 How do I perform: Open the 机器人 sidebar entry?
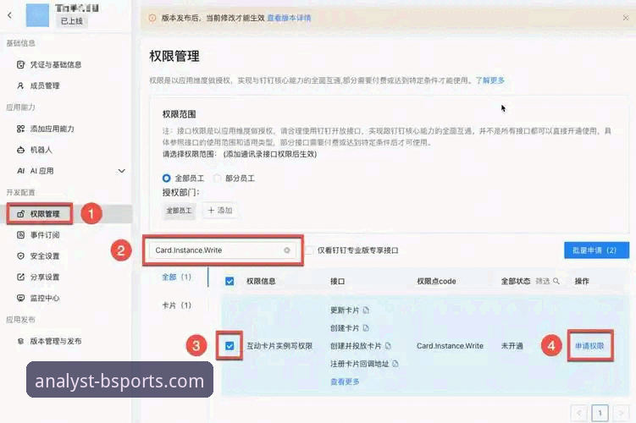(41, 150)
